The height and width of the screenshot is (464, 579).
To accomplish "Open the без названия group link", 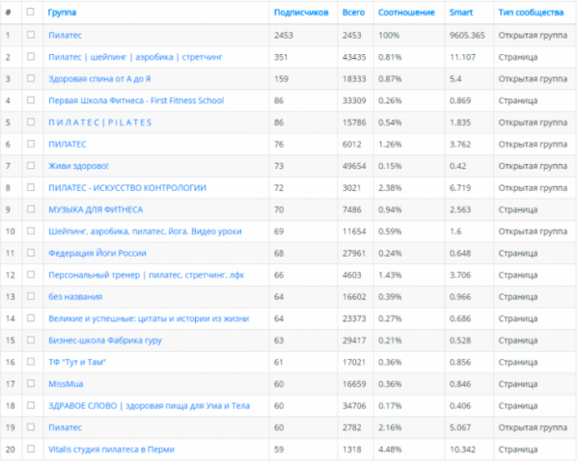I will 75,297.
